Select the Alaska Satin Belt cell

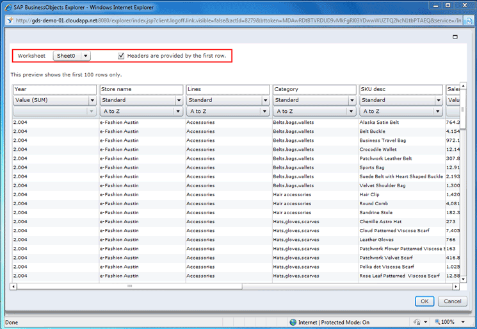tap(379, 122)
